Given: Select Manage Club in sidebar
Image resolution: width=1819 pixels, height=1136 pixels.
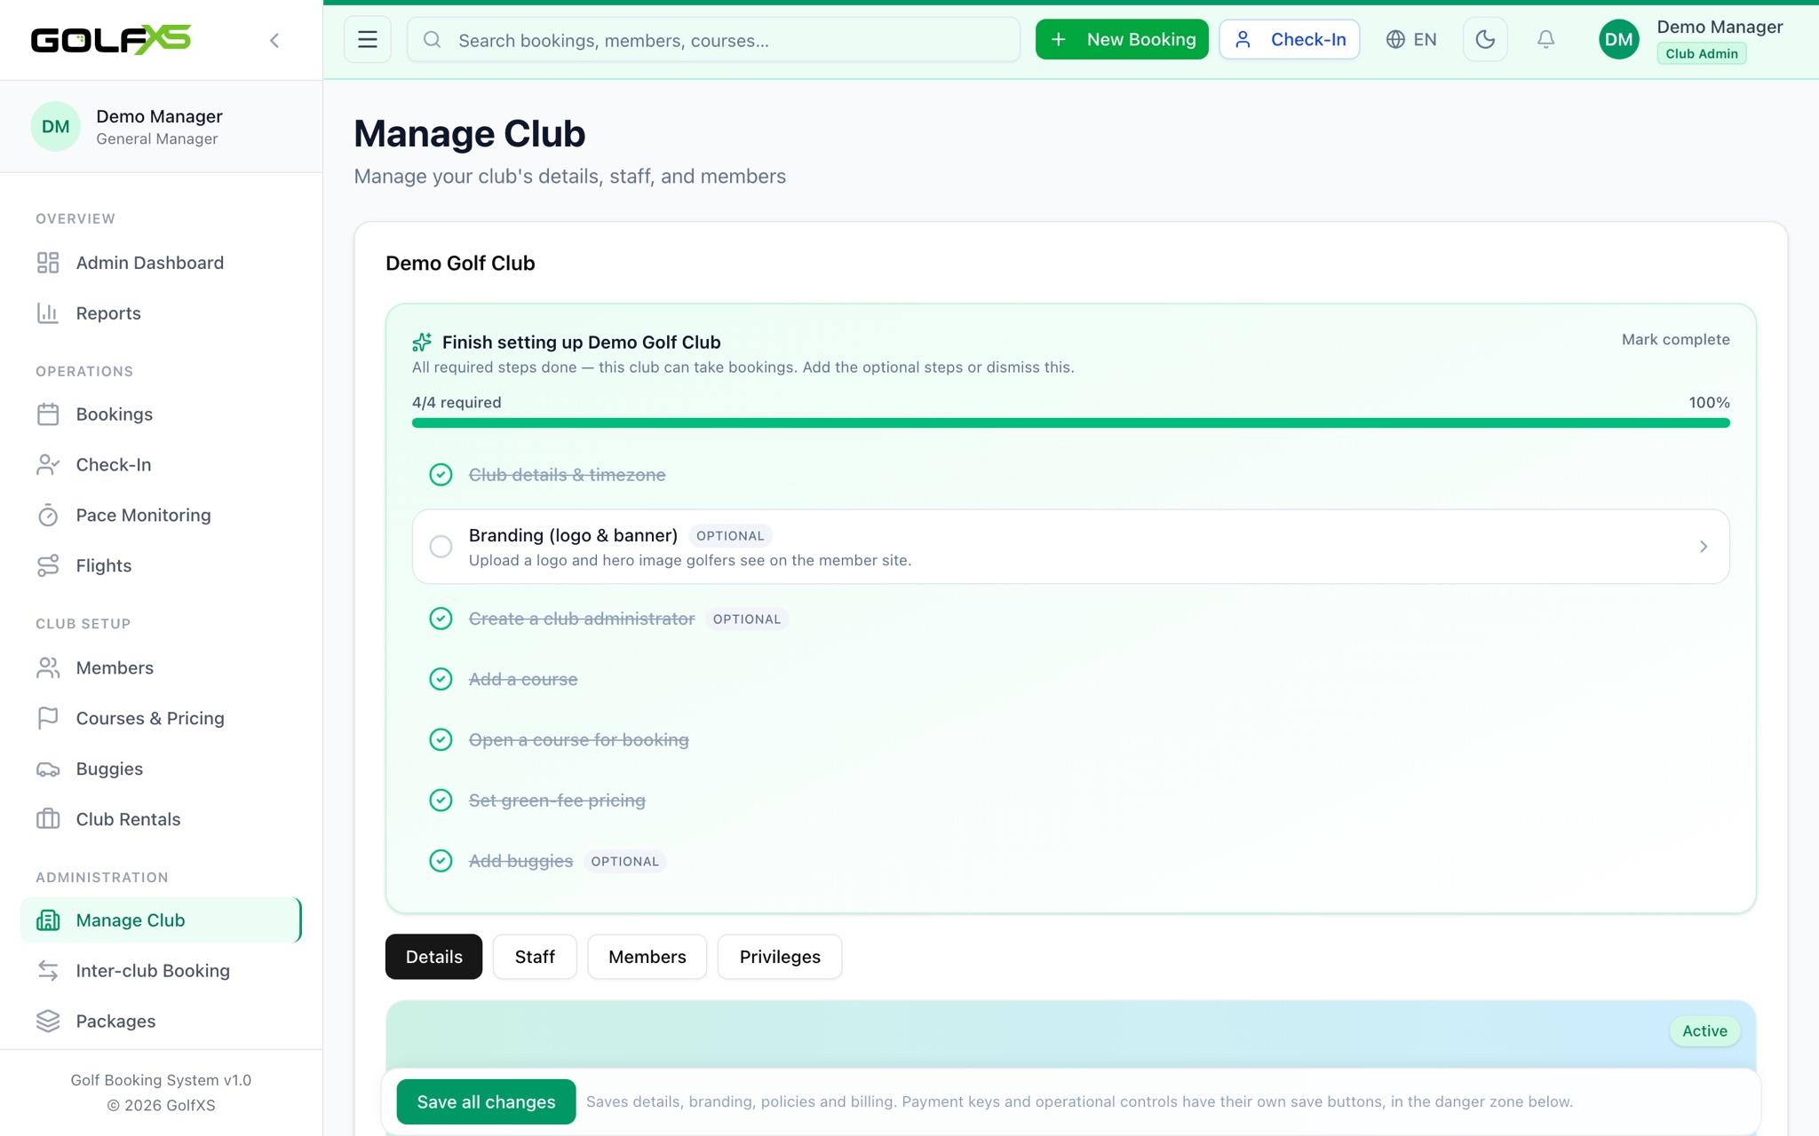Looking at the screenshot, I should [x=161, y=920].
